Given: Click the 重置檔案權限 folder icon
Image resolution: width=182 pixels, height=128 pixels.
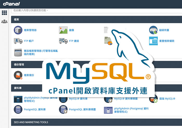Looking at the screenshot, I should [153, 41].
